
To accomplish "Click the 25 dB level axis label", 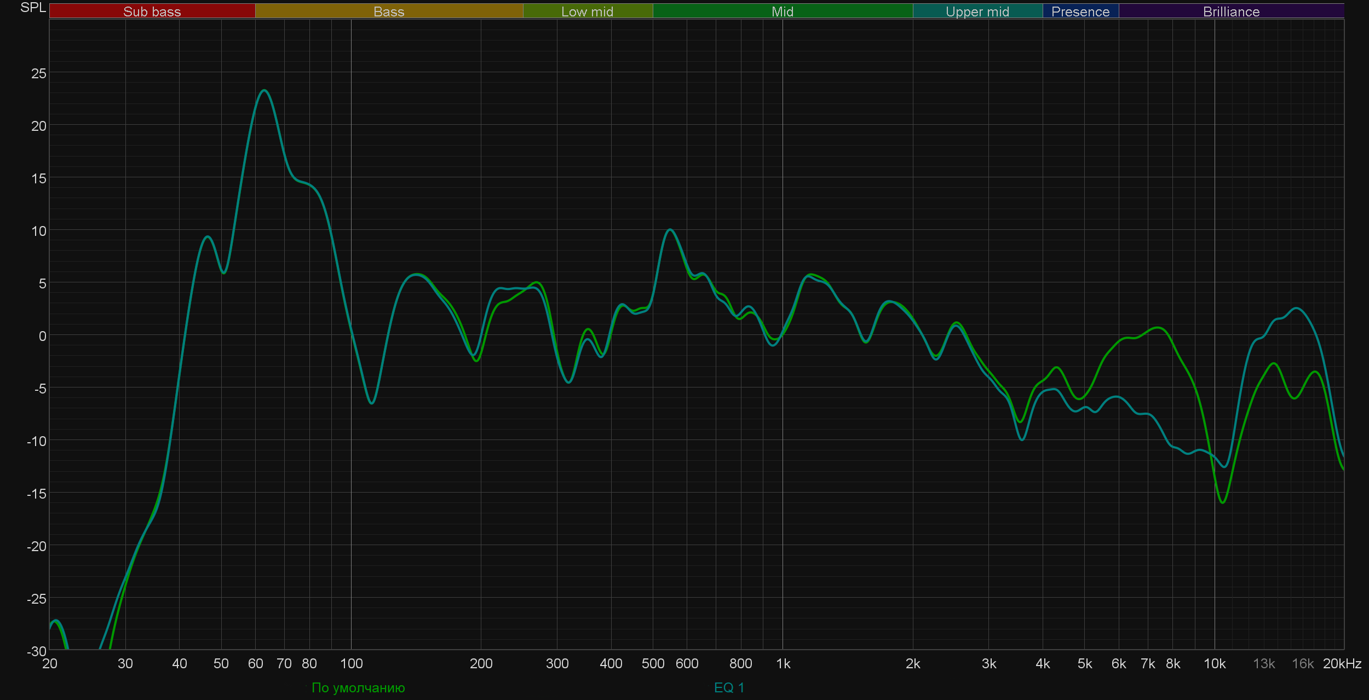I will click(x=38, y=73).
